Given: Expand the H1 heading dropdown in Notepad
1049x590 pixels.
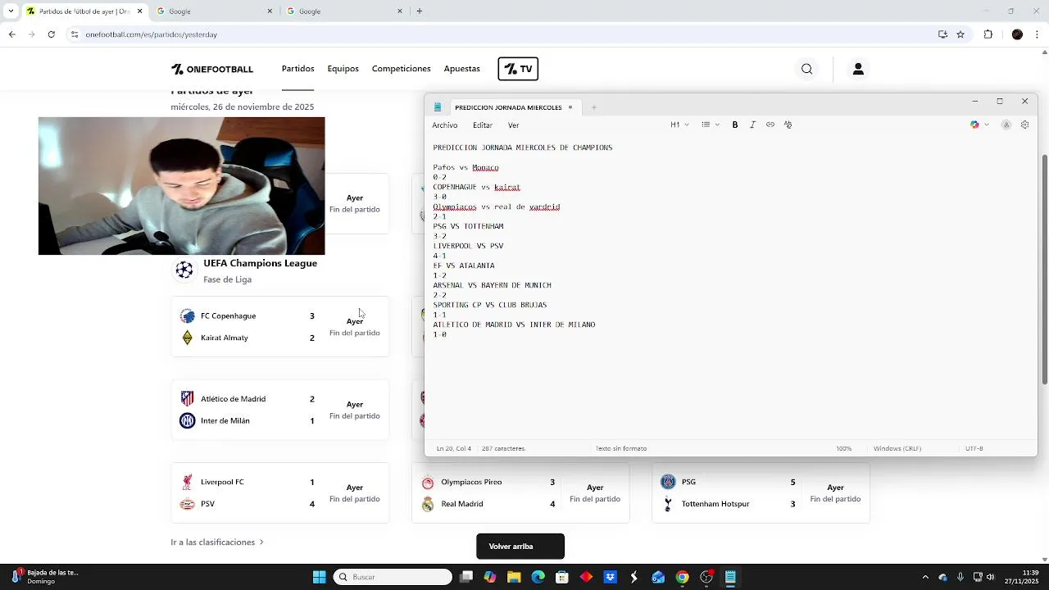Looking at the screenshot, I should click(x=679, y=125).
